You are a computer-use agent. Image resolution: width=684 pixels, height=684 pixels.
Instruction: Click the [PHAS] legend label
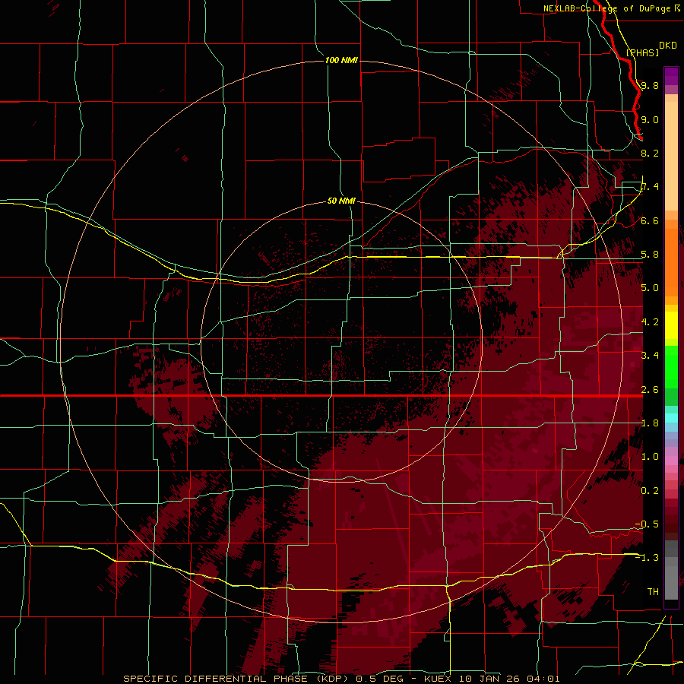(642, 52)
